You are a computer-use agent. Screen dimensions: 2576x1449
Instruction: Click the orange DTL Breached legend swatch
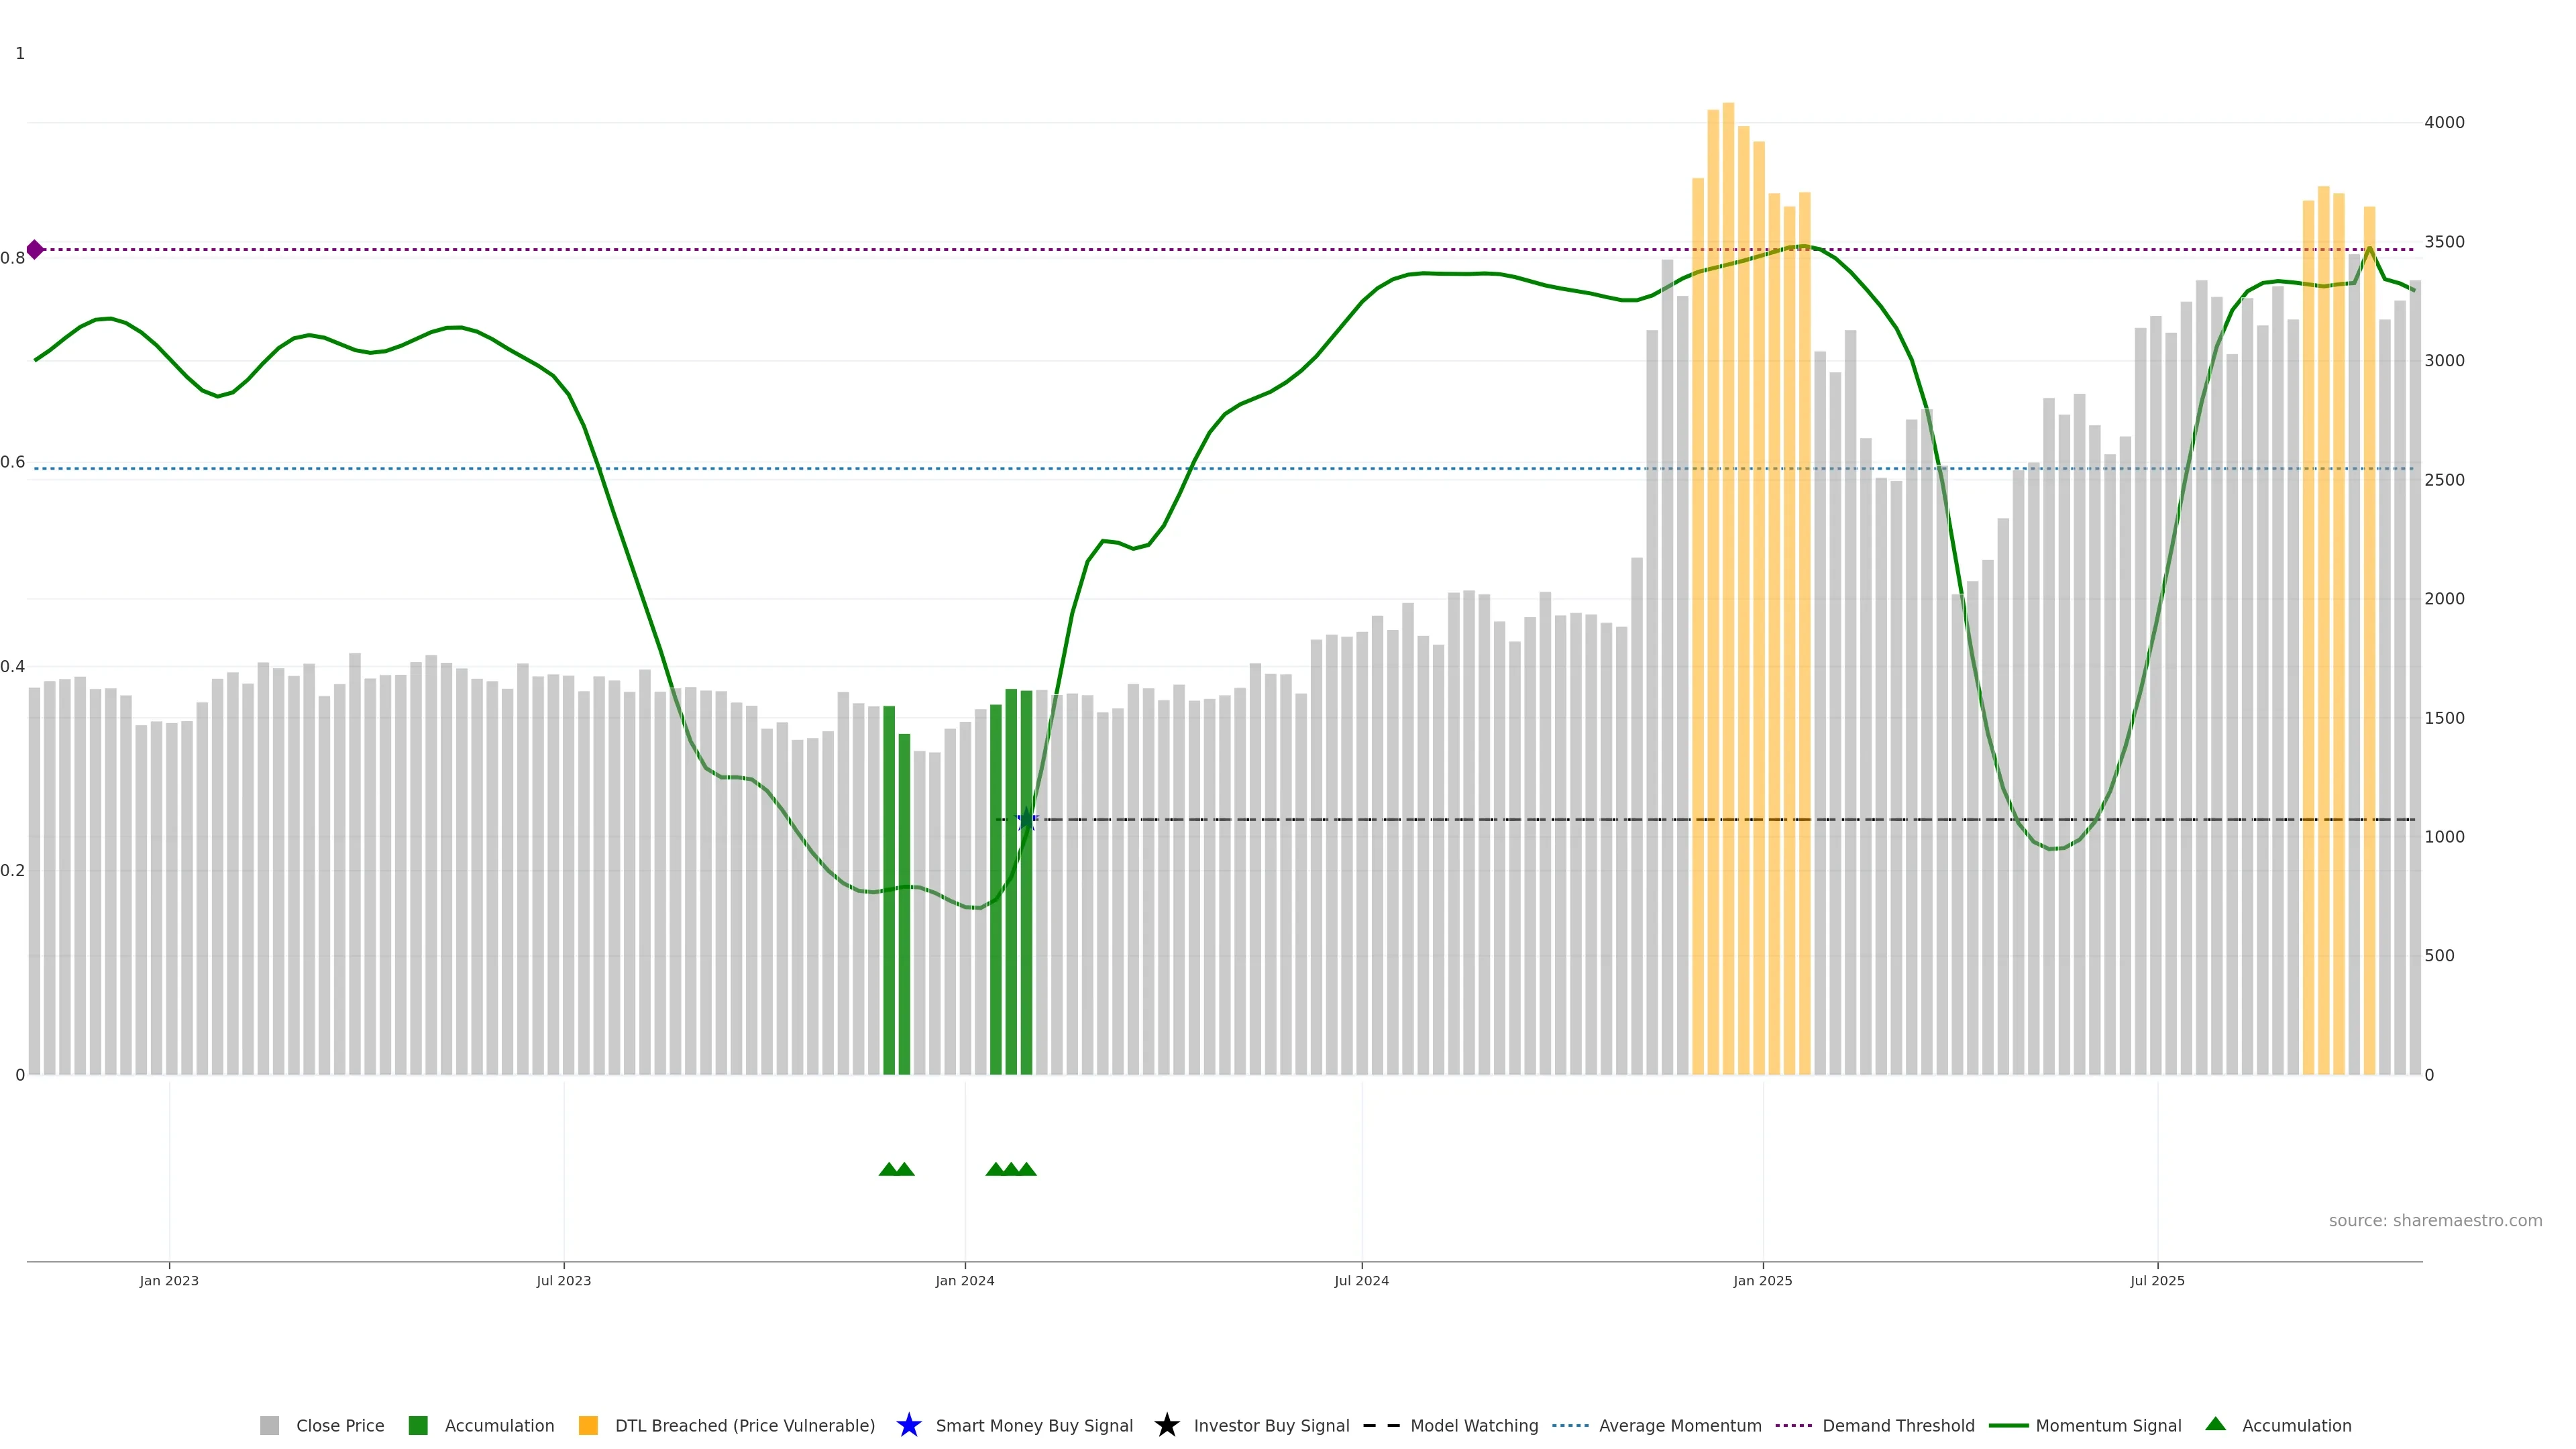pos(588,1425)
